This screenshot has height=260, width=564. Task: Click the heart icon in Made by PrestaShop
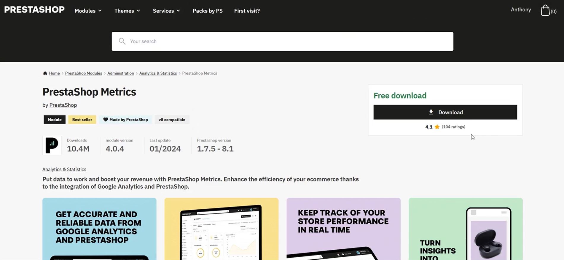(106, 120)
